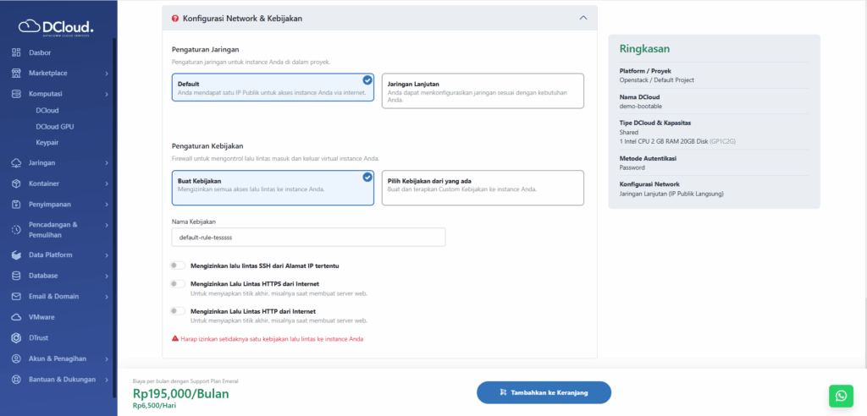
Task: Open DCloud GPU submenu item
Action: point(55,126)
